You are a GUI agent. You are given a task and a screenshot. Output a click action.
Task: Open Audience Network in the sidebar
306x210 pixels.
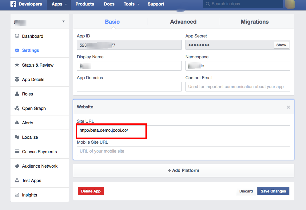click(x=40, y=166)
